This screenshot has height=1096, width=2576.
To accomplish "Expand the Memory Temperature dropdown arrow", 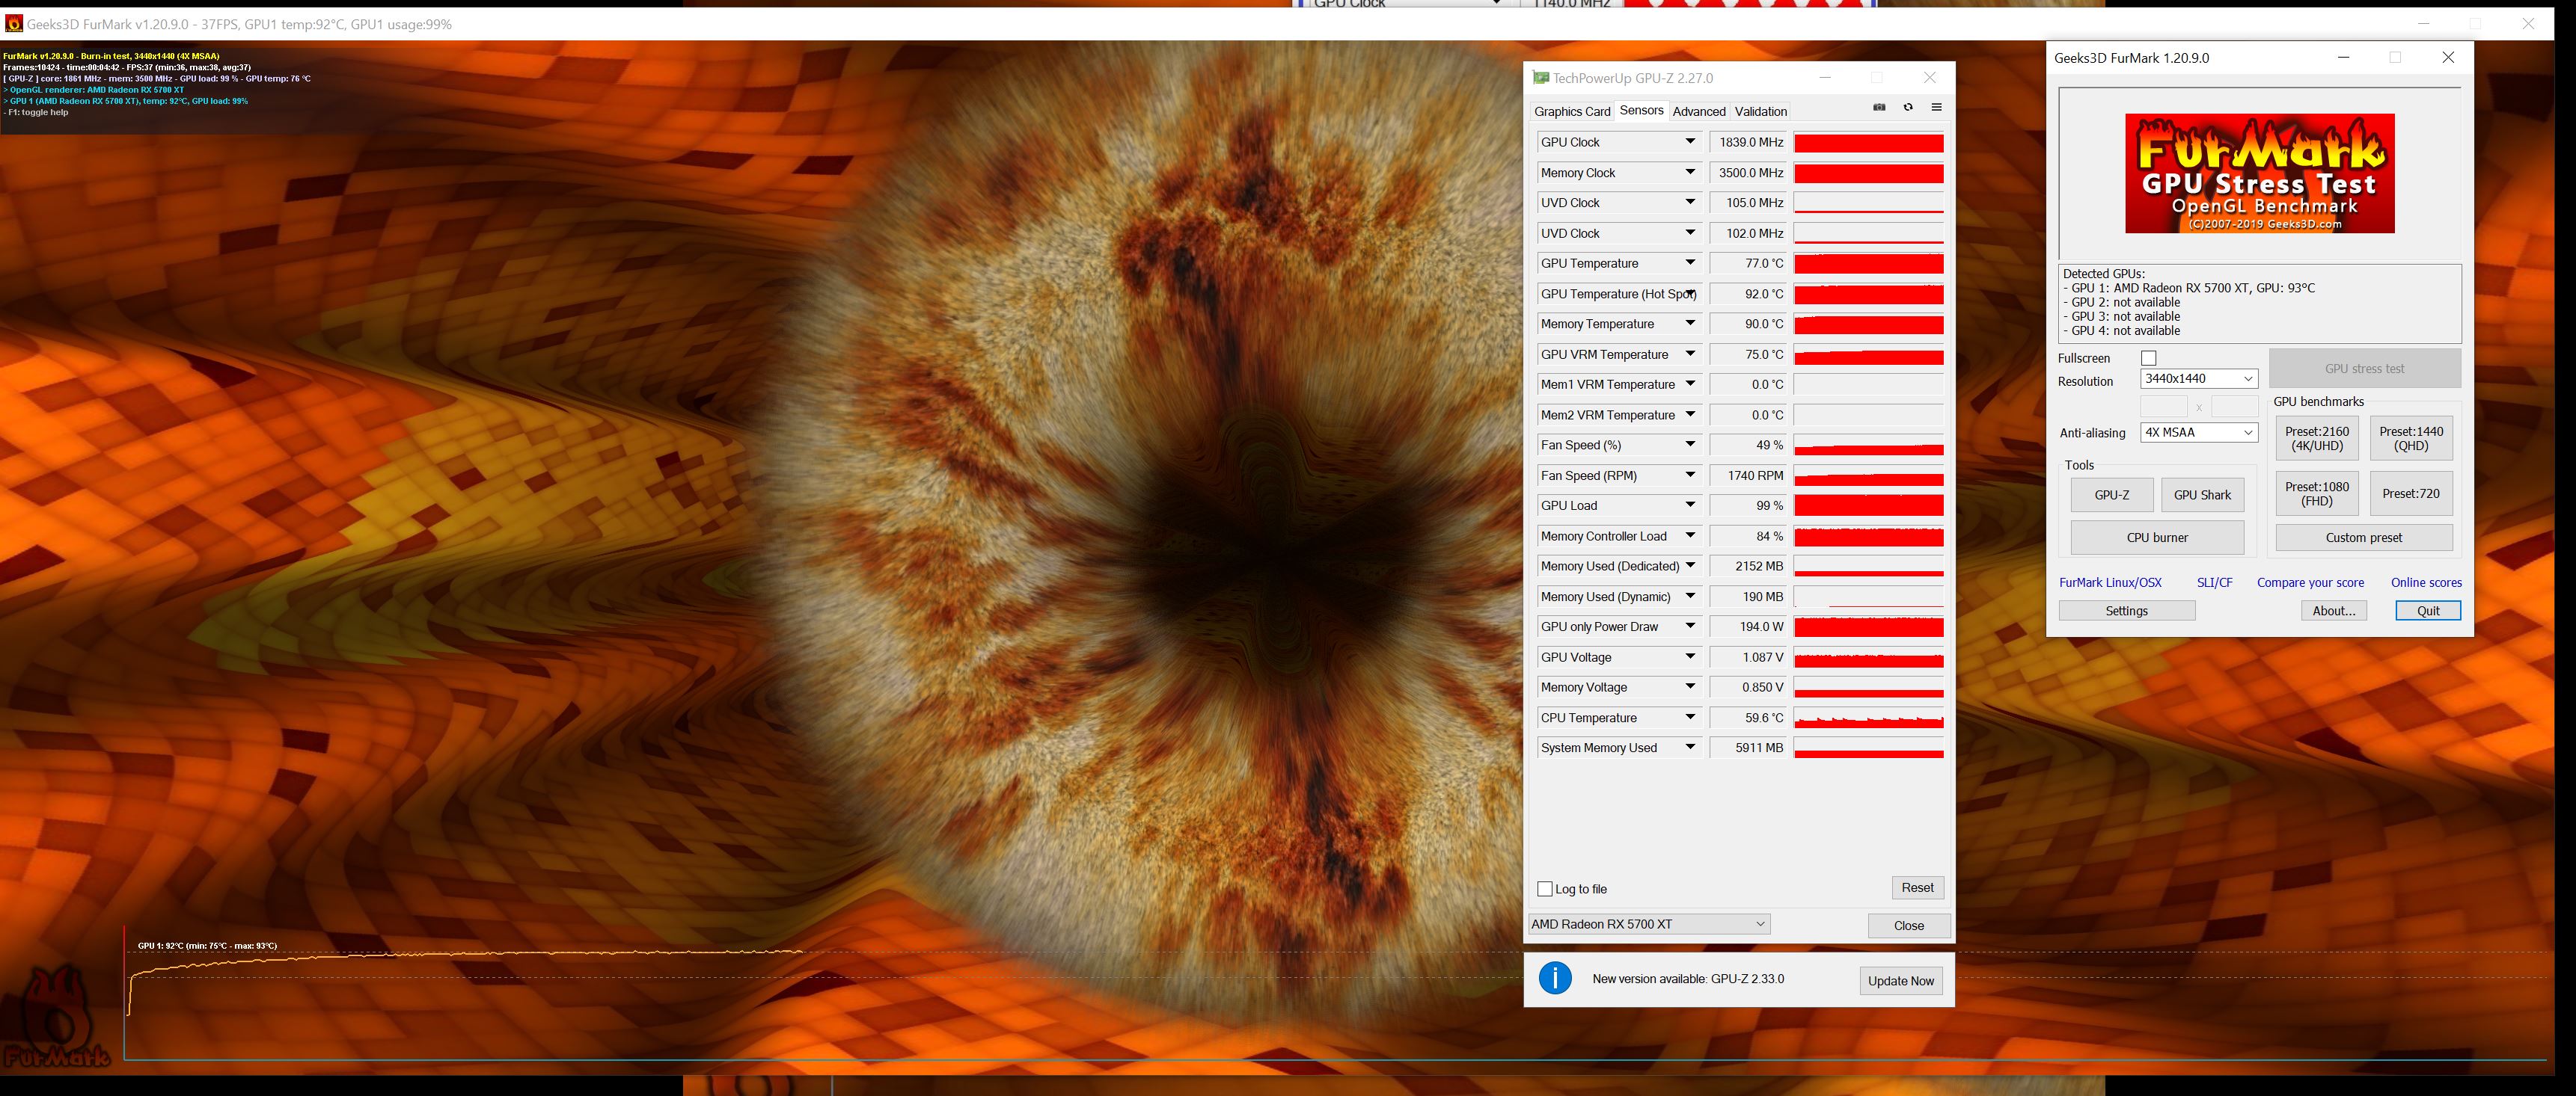I will (1690, 324).
